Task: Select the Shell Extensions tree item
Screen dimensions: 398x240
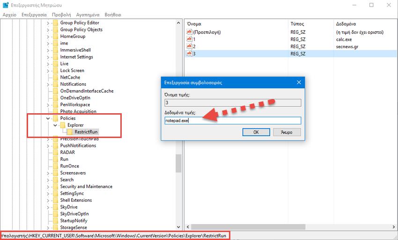Action: 76,200
